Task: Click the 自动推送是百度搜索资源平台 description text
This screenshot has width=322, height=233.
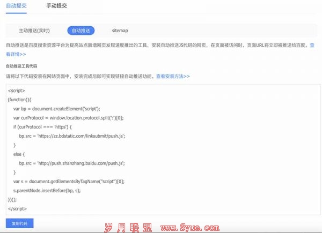Action: tap(158, 45)
